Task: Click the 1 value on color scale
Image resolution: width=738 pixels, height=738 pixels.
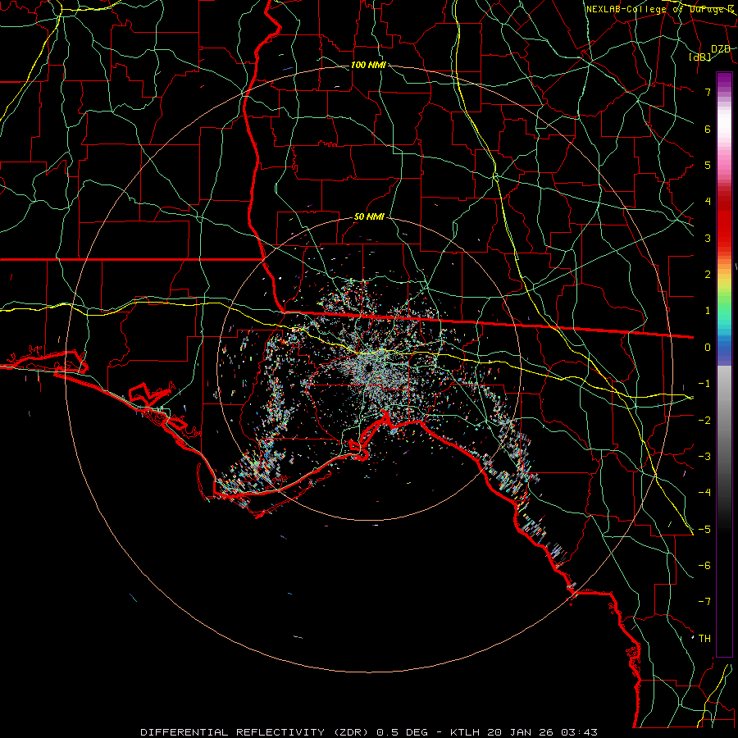Action: 708,311
